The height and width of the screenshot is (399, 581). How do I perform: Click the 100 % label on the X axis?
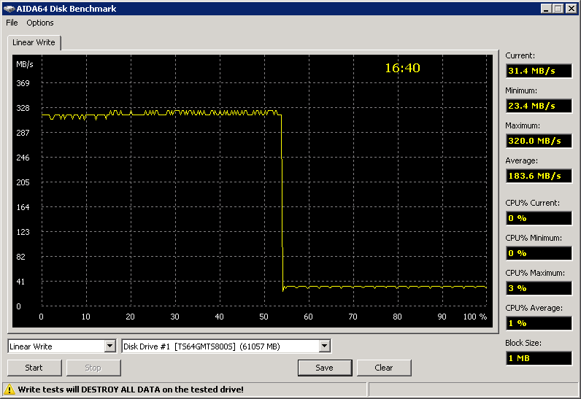click(x=474, y=317)
